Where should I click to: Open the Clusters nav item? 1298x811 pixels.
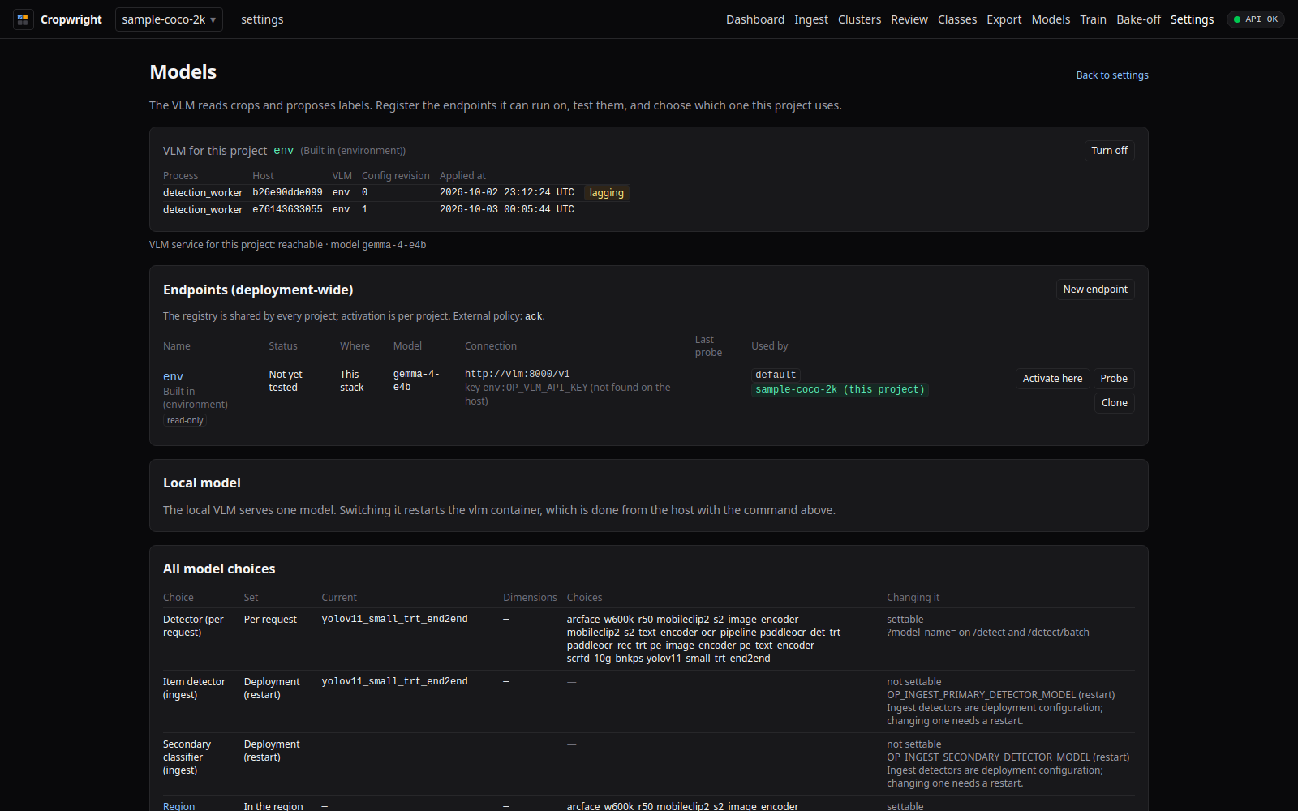click(859, 19)
